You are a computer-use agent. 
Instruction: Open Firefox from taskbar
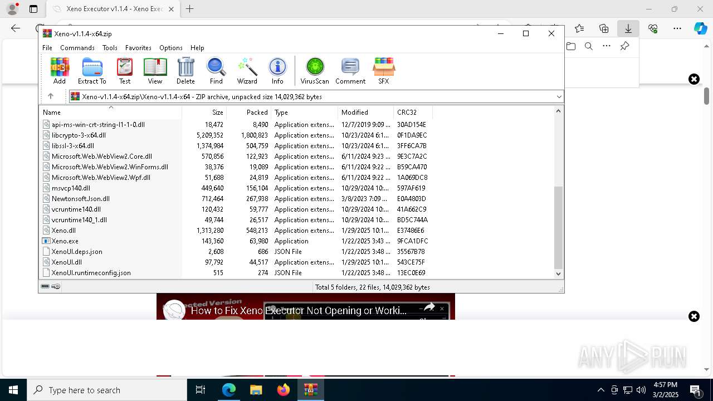pos(284,390)
